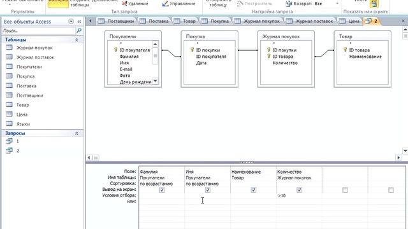Open the Покупка table in navigation pane
408x229 pixels.
pyautogui.click(x=25, y=76)
